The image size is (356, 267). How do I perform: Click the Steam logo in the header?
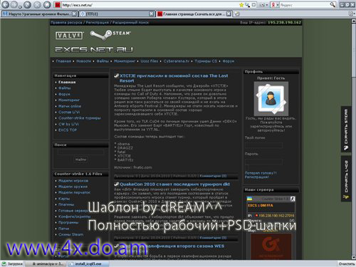110,35
